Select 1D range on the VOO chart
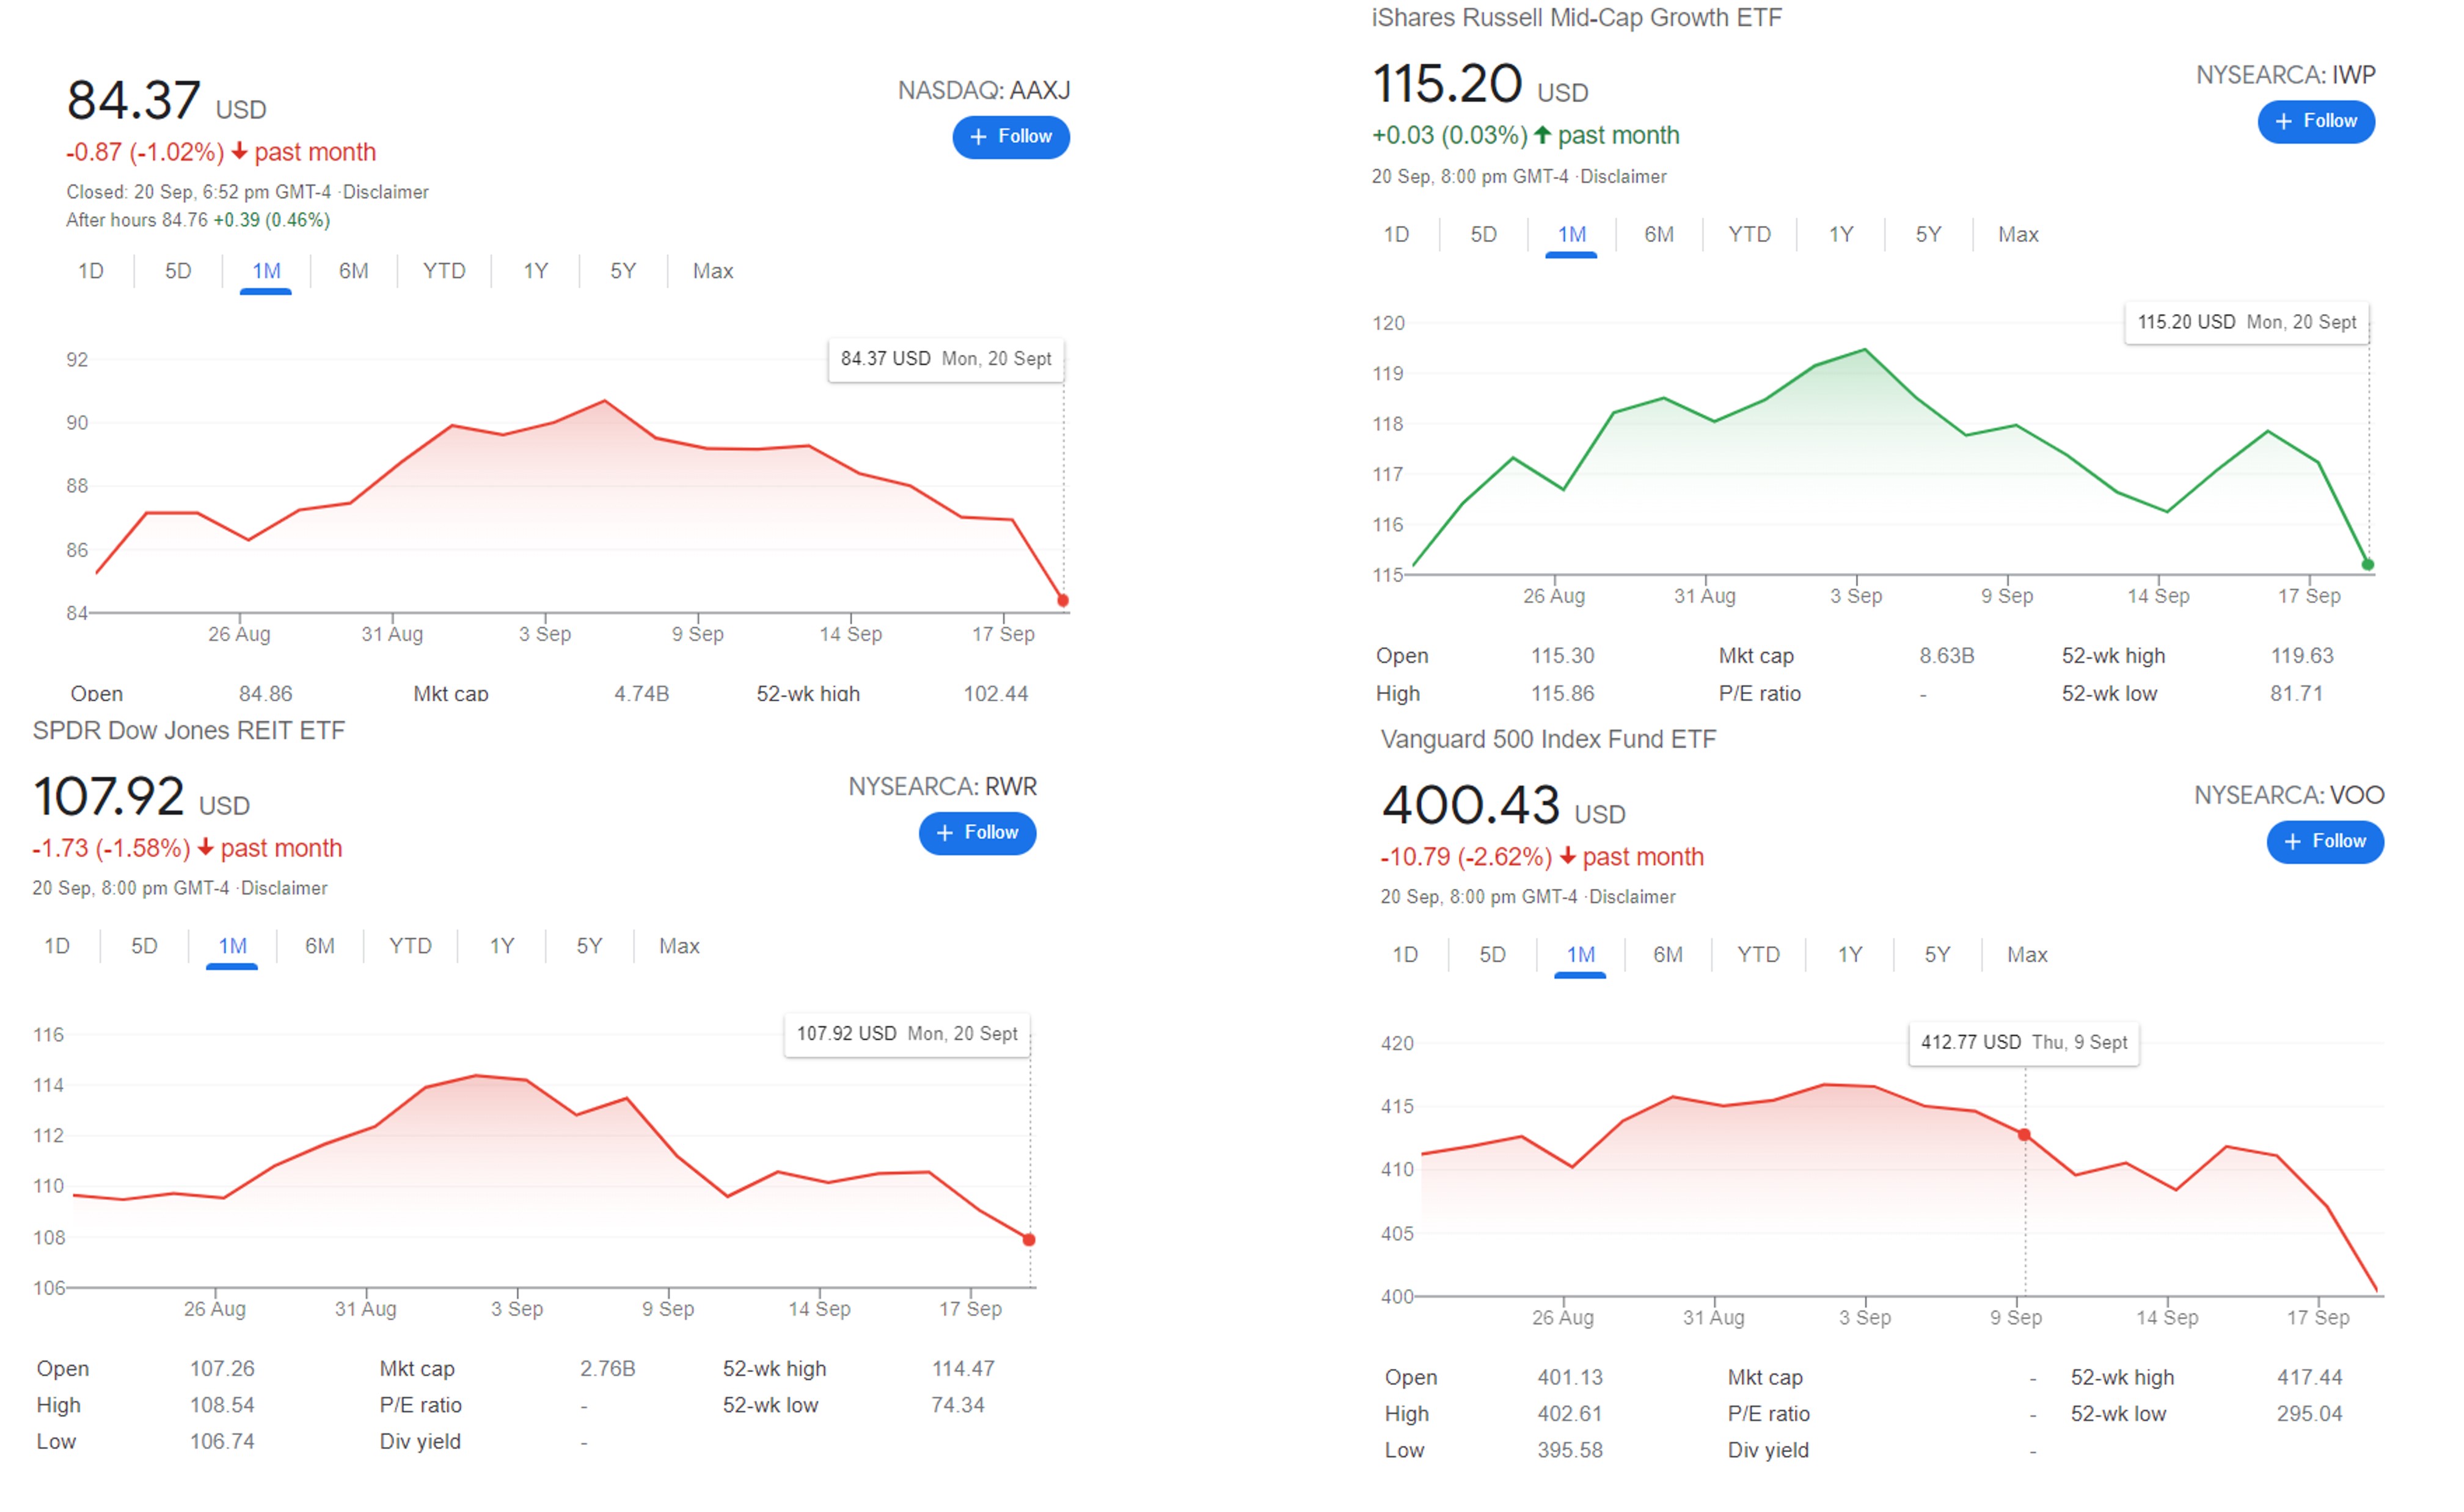The height and width of the screenshot is (1512, 2464). click(x=1405, y=955)
